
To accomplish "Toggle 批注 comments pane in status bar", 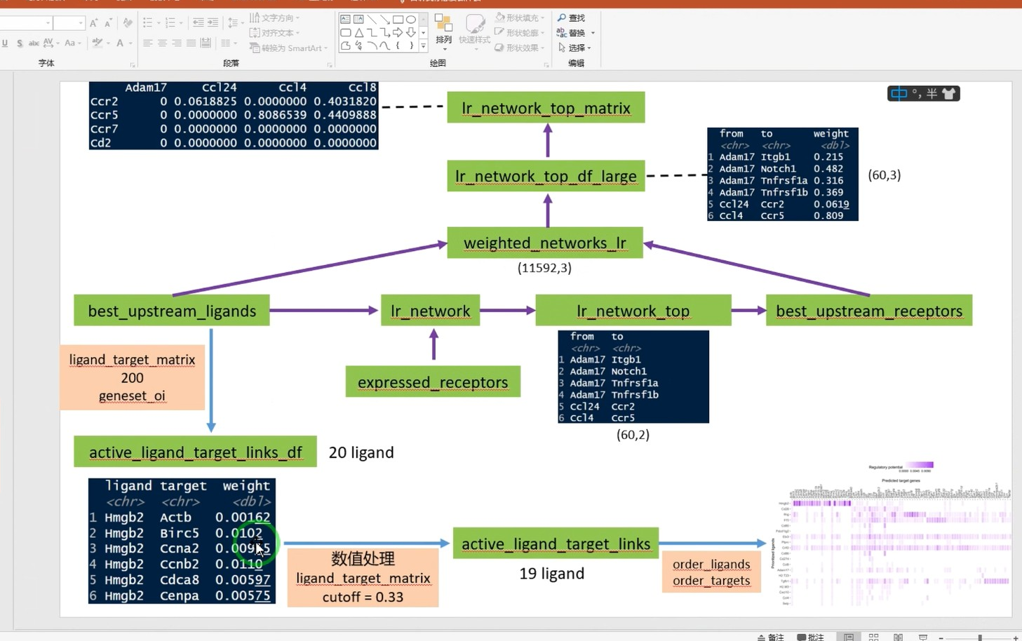I will (810, 637).
